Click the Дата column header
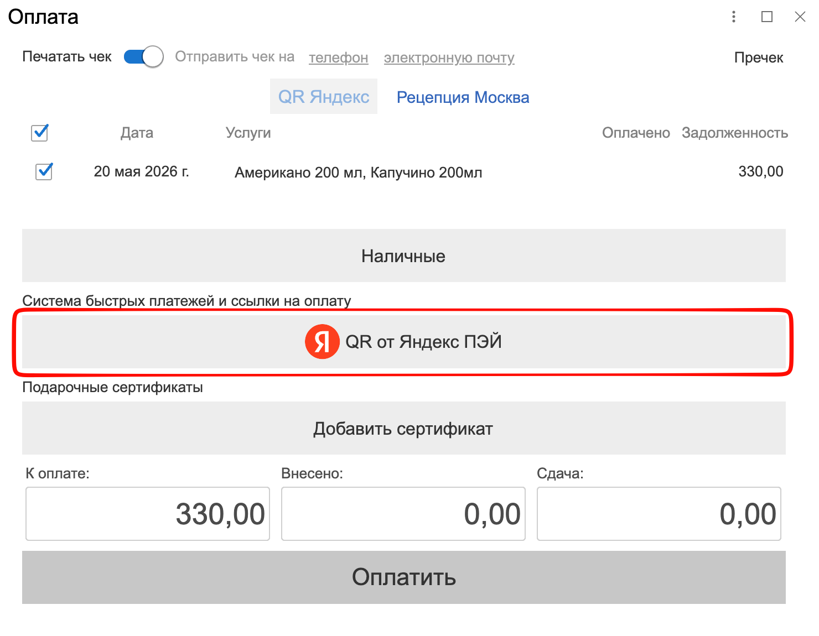 (137, 133)
